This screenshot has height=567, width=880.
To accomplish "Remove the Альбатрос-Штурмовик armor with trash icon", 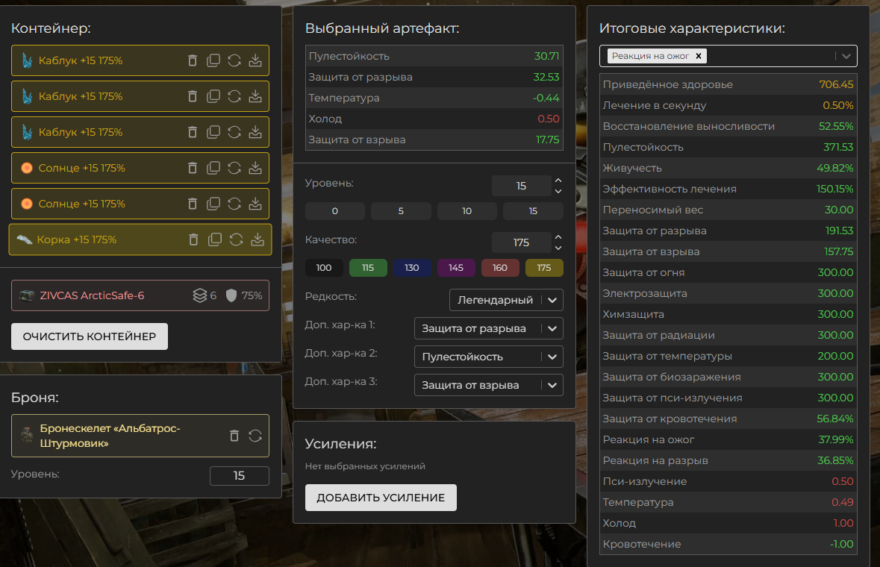I will coord(234,436).
